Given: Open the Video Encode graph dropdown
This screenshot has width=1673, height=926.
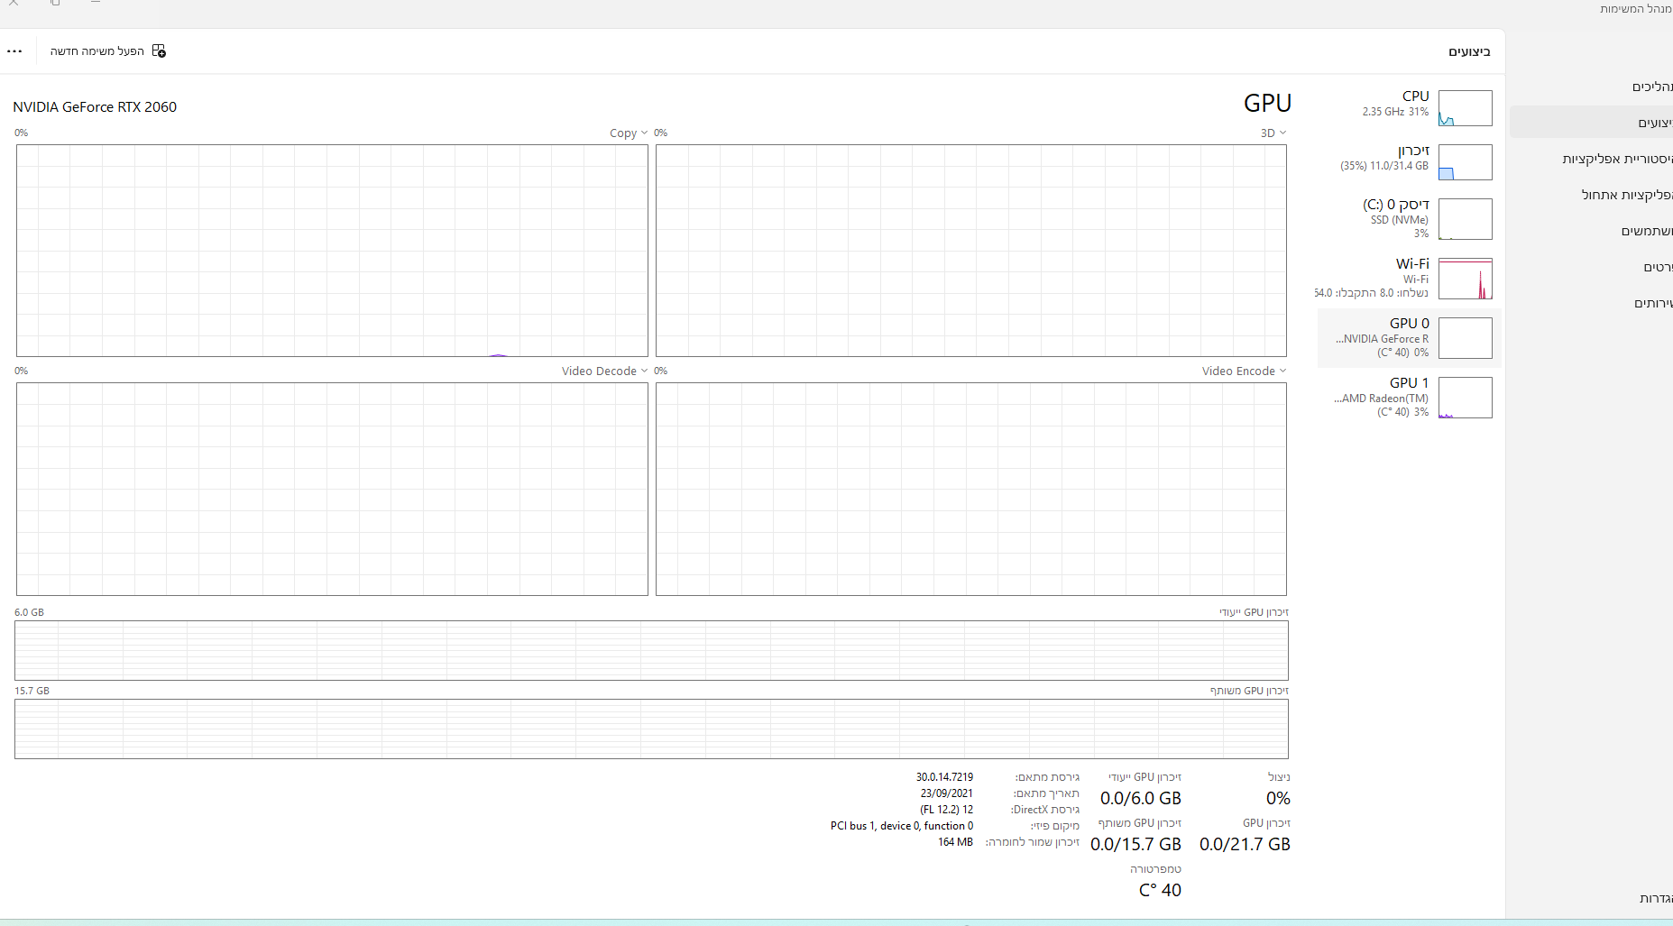Looking at the screenshot, I should tap(1244, 371).
